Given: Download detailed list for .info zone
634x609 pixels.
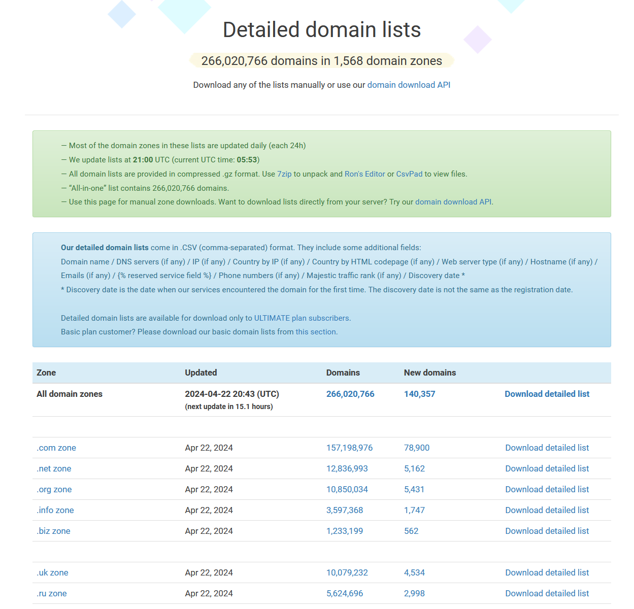Looking at the screenshot, I should [x=547, y=510].
